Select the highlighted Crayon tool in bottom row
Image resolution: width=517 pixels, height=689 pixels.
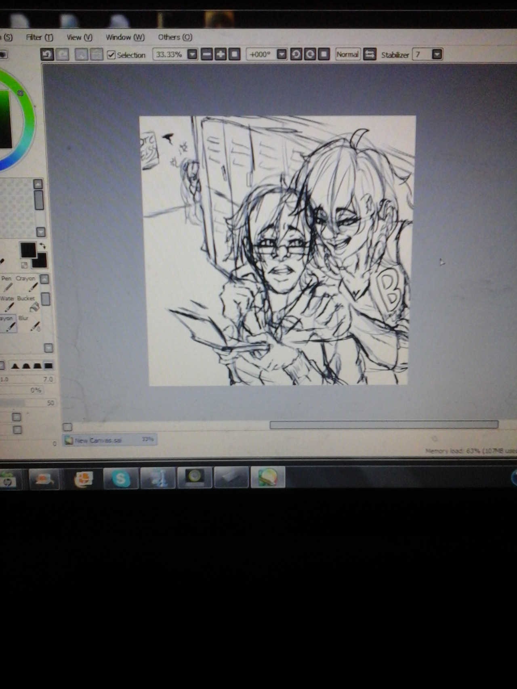click(7, 324)
